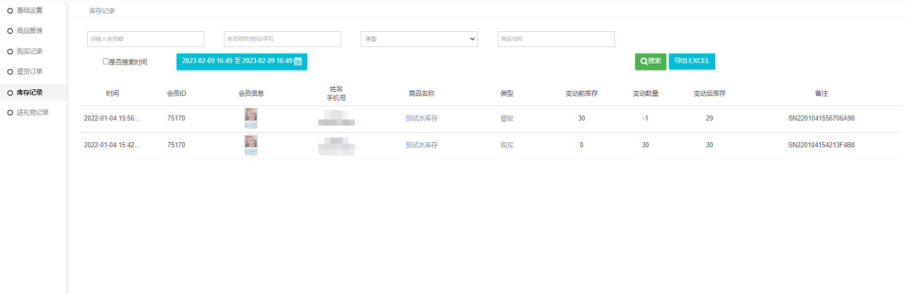The height and width of the screenshot is (294, 908).
Task: Click 测试水库存 in the 购买 row
Action: coord(422,145)
